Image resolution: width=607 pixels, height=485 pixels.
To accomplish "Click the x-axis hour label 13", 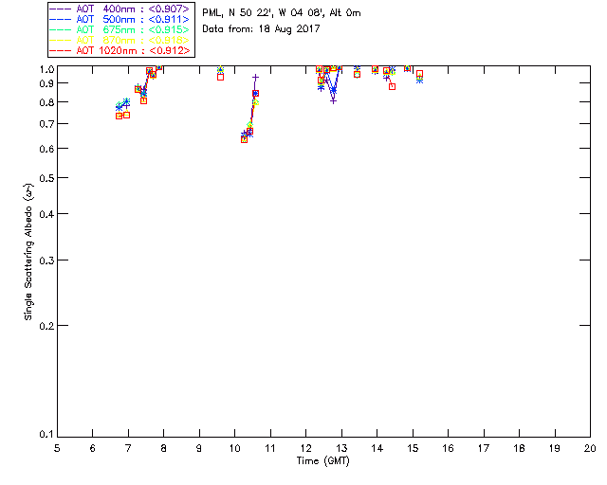I will click(x=341, y=448).
